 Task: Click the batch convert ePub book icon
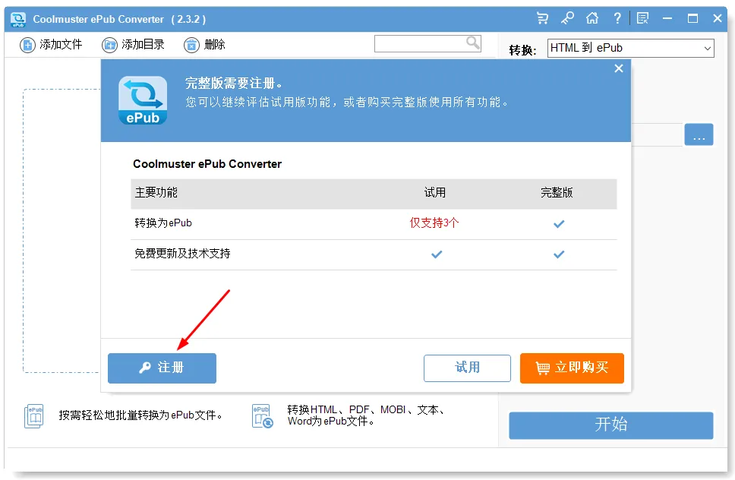pyautogui.click(x=33, y=416)
